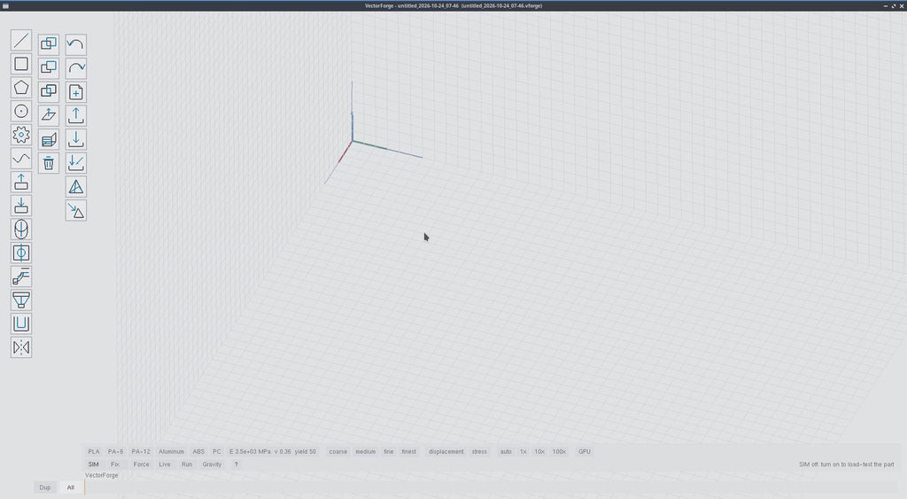This screenshot has height=499, width=907.
Task: Click the Run simulation button
Action: click(x=187, y=464)
